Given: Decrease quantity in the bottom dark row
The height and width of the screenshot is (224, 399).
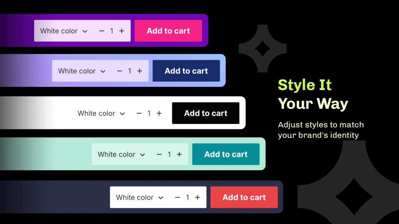Looking at the screenshot, I should [177, 197].
